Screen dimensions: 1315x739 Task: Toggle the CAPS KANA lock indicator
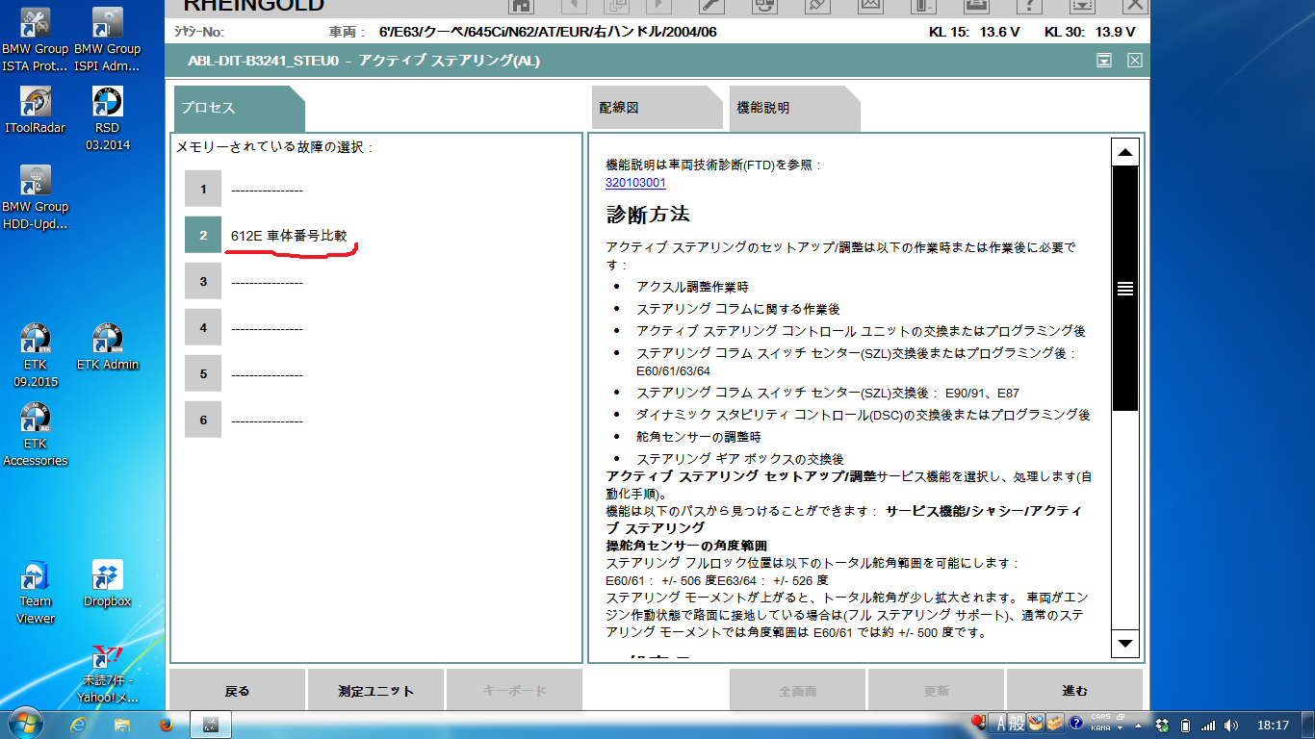[1101, 723]
